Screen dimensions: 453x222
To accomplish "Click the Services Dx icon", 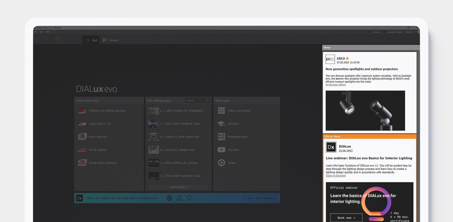I will (x=370, y=32).
